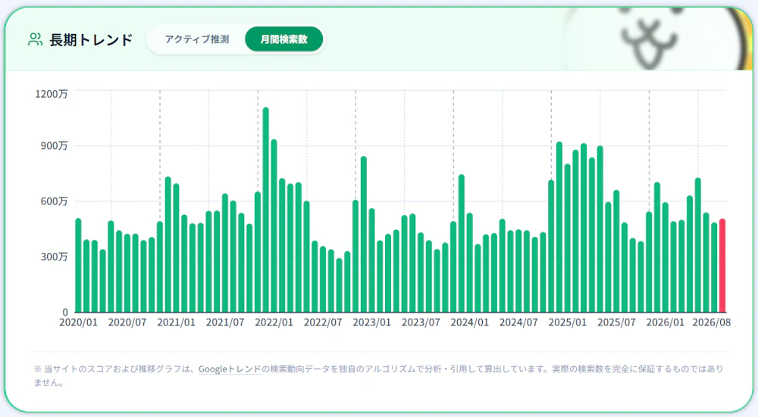Select the 月間検索数 toggle
Viewport: 758px width, 417px height.
click(283, 39)
